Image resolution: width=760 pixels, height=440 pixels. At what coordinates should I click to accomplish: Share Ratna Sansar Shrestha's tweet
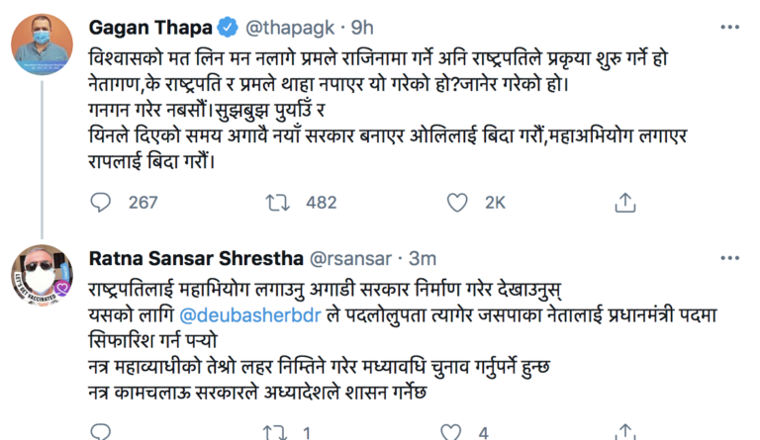point(624,433)
